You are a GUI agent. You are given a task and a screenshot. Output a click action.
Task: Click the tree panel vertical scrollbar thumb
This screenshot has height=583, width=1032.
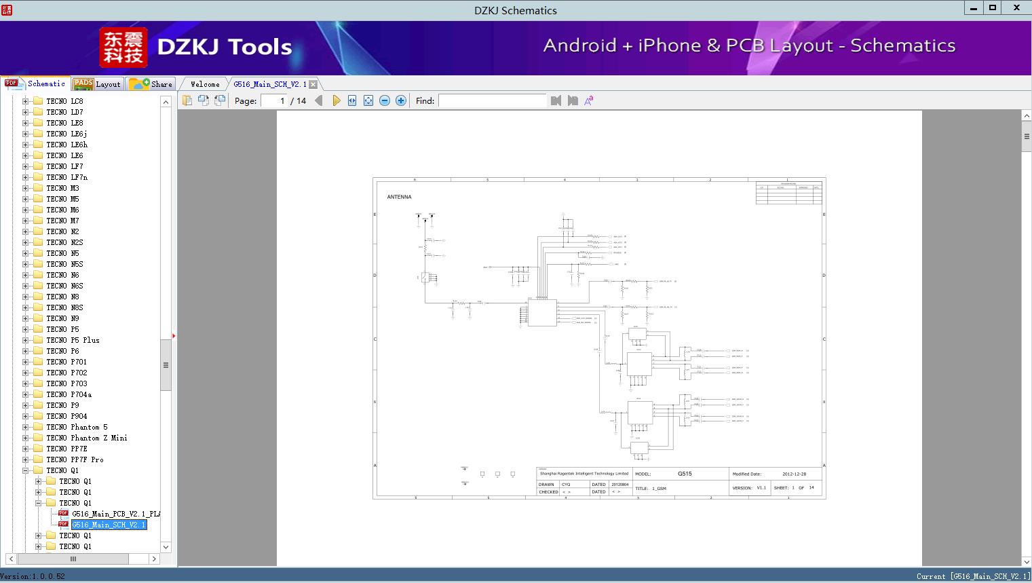coord(166,365)
